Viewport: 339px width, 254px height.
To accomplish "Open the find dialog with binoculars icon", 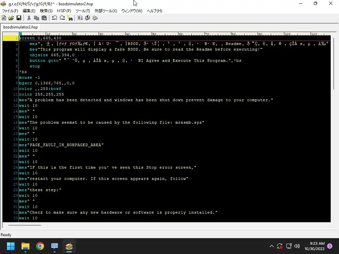I will tap(70, 18).
